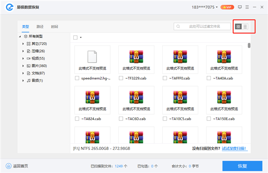268x173 pixels.
Task: Check the ~TA40A.cab checkbox
Action: [x=209, y=78]
